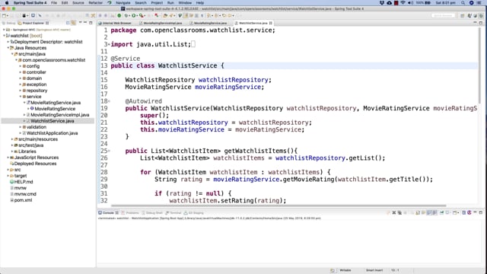The width and height of the screenshot is (487, 274).
Task: Click the Wi-Fi status icon in menu bar
Action: click(x=403, y=3)
